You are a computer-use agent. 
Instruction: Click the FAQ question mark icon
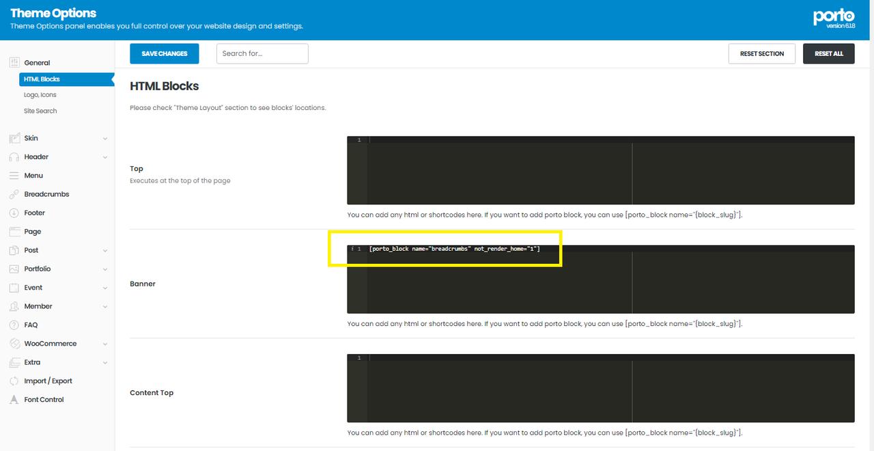[x=14, y=325]
